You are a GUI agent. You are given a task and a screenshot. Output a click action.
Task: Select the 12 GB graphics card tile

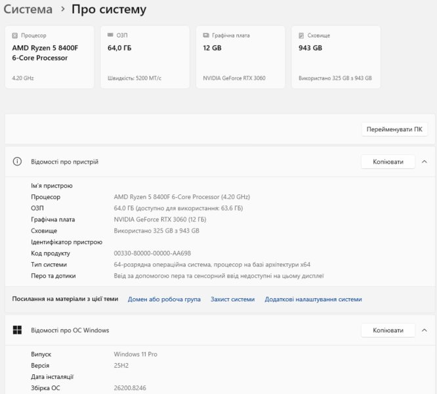pyautogui.click(x=241, y=57)
